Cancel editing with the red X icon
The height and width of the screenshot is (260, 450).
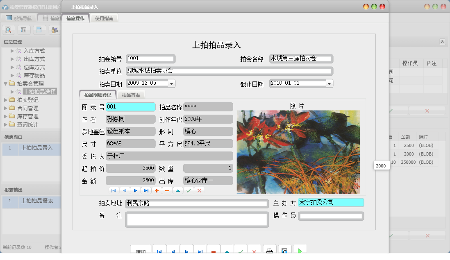tap(199, 190)
